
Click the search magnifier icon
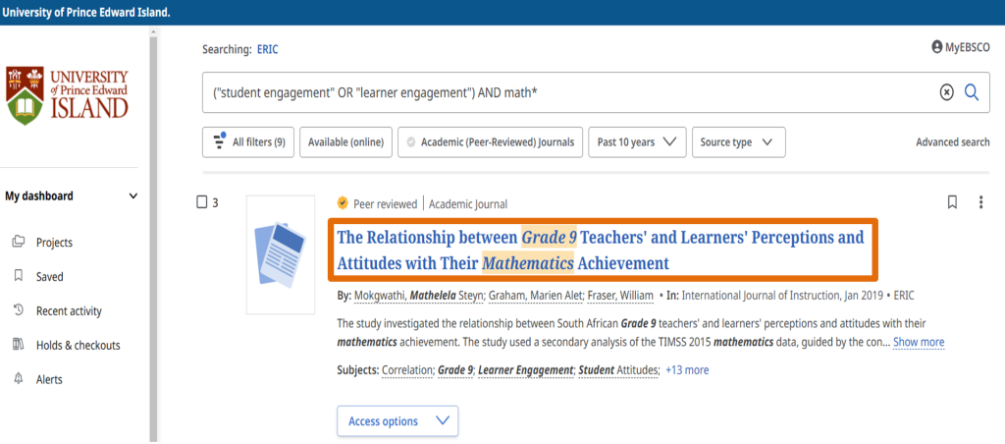click(972, 91)
